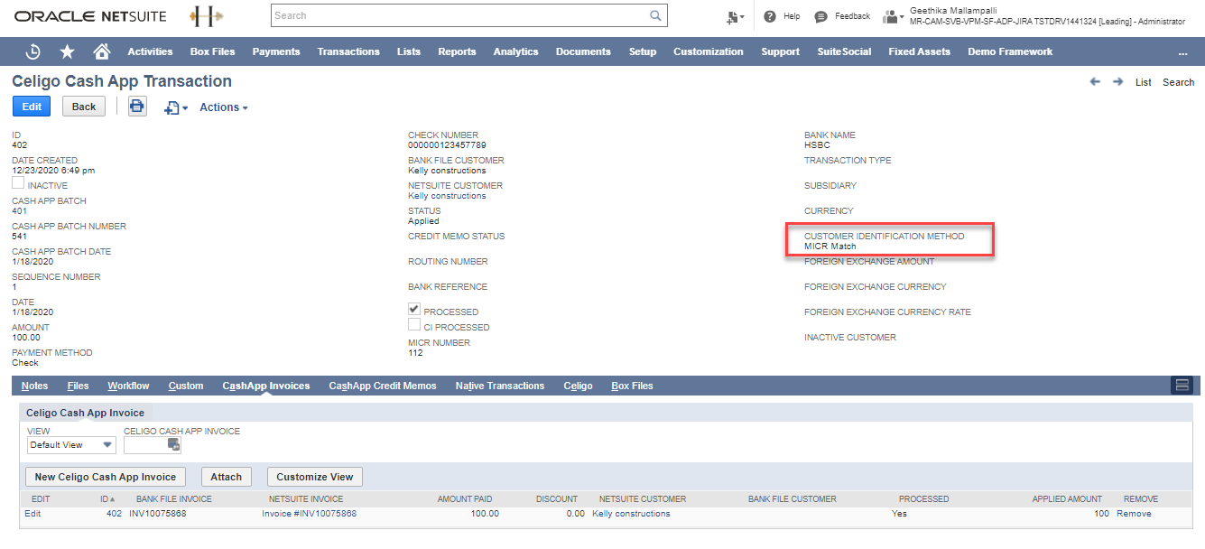Toggle the Inactive checkbox
Screen dimensions: 1205x549
coord(18,183)
